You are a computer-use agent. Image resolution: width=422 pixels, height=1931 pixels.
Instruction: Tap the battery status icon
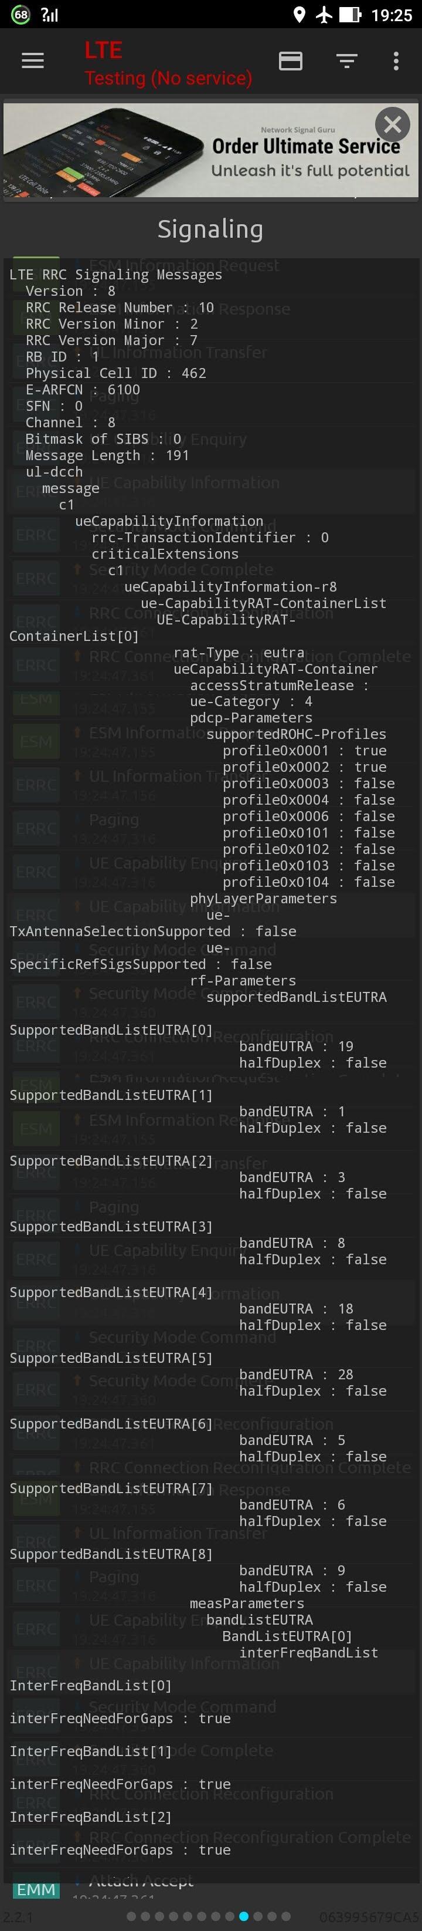[x=350, y=15]
